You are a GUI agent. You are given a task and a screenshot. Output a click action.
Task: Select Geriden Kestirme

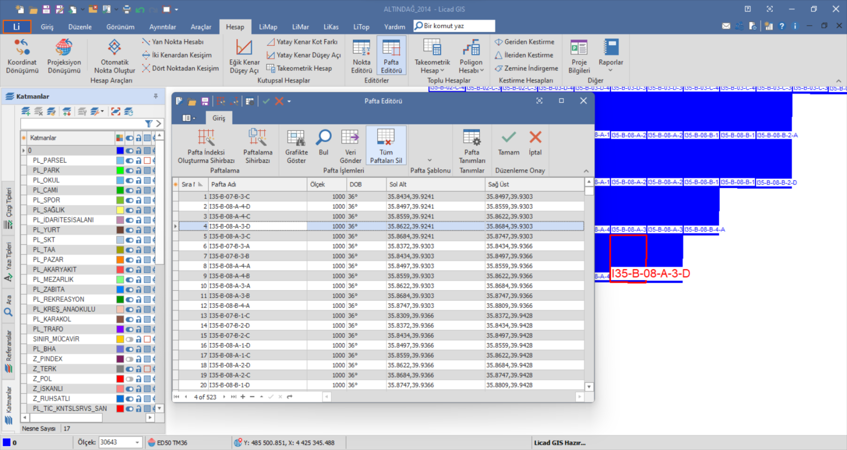(524, 42)
